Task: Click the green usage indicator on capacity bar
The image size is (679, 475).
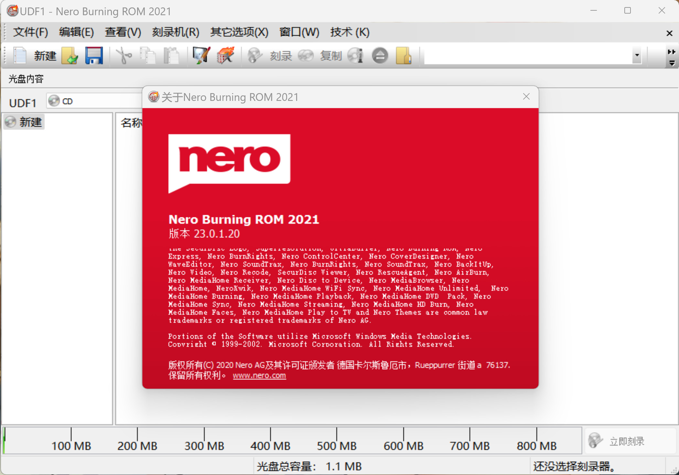Action: pos(4,440)
